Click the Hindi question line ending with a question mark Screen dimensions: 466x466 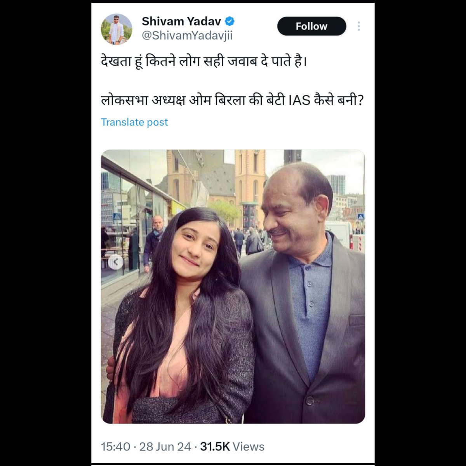coord(232,101)
